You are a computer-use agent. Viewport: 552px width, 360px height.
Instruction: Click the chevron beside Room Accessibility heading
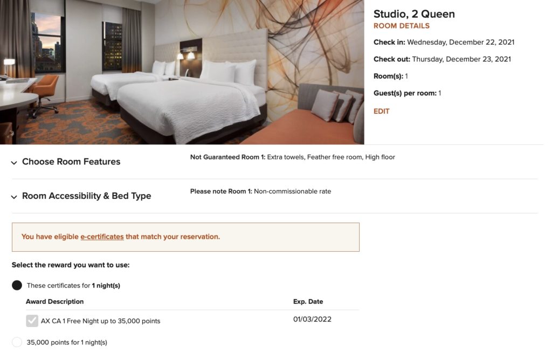coord(14,196)
